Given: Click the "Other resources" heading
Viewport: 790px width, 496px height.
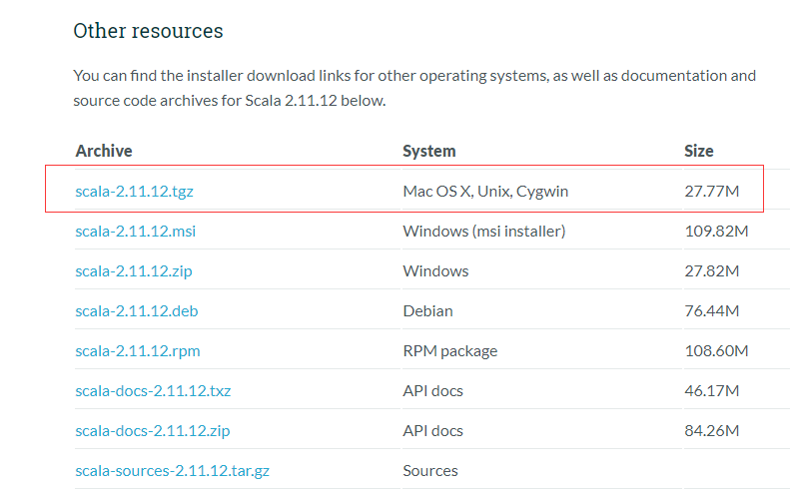Looking at the screenshot, I should [x=148, y=31].
